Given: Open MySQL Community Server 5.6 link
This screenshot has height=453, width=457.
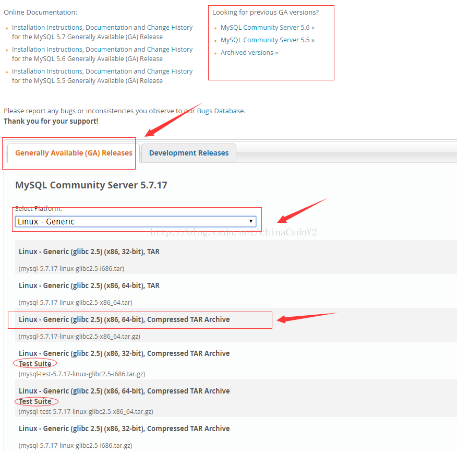Looking at the screenshot, I should point(267,28).
